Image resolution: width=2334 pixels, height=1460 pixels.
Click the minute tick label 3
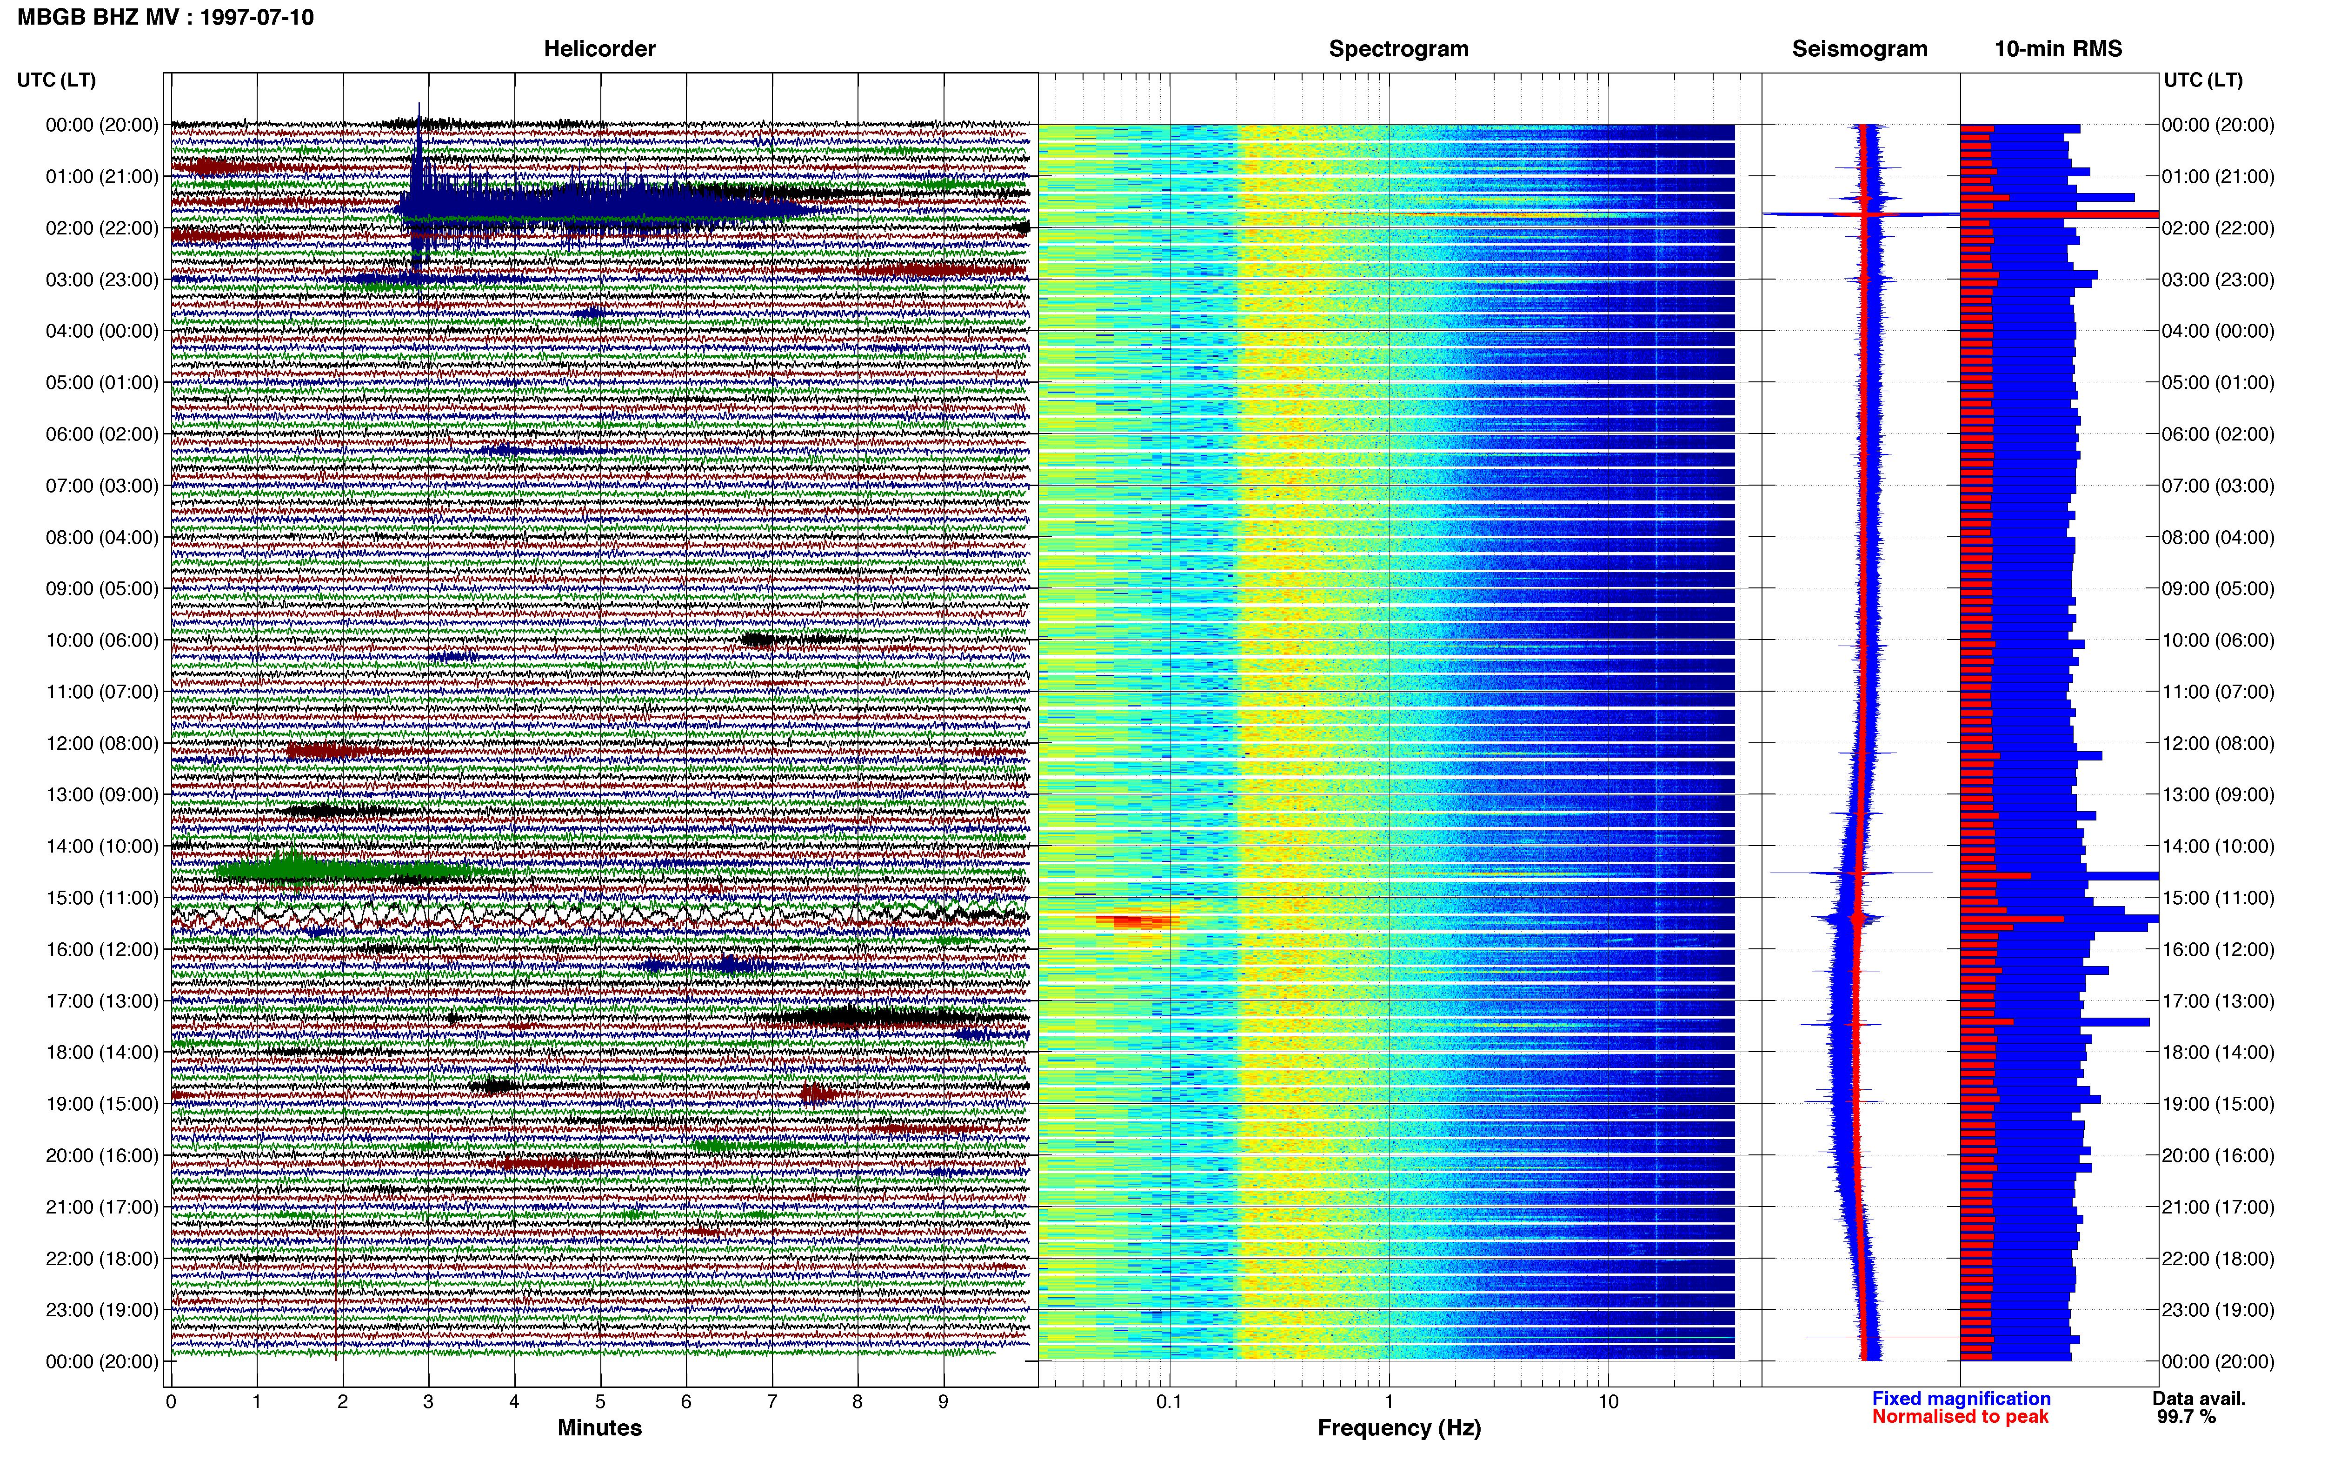tap(429, 1402)
